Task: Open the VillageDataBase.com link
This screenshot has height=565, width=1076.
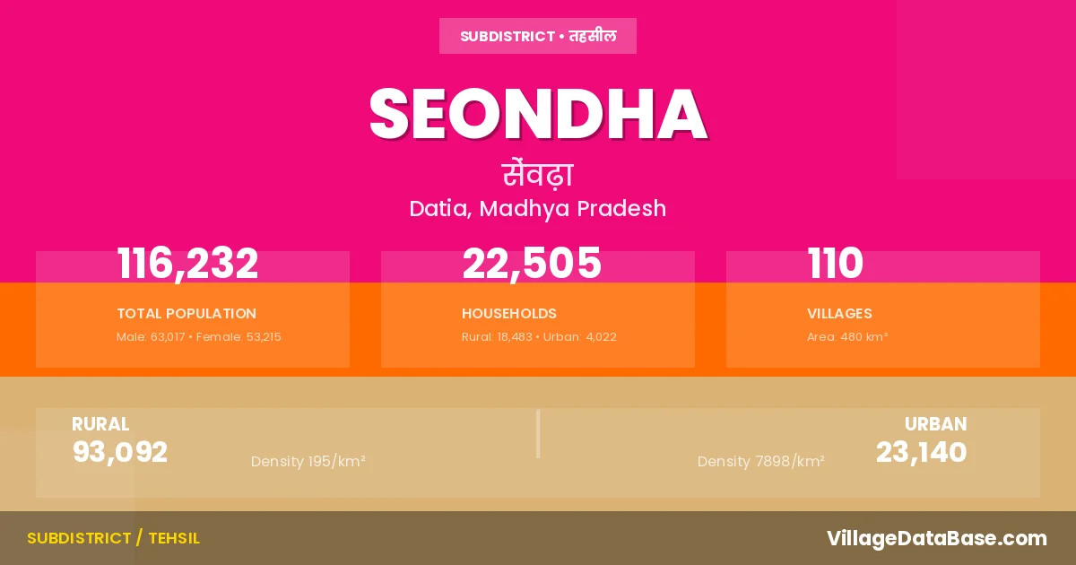Action: (x=937, y=538)
